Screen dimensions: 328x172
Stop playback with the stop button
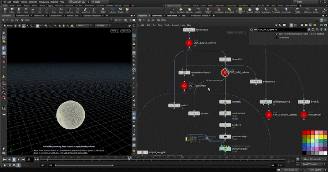click(x=14, y=160)
